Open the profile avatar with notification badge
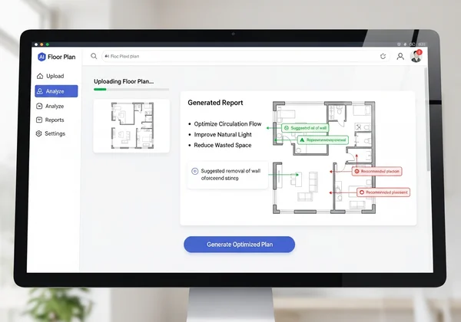Screen dimensions: 461x322 [416, 56]
